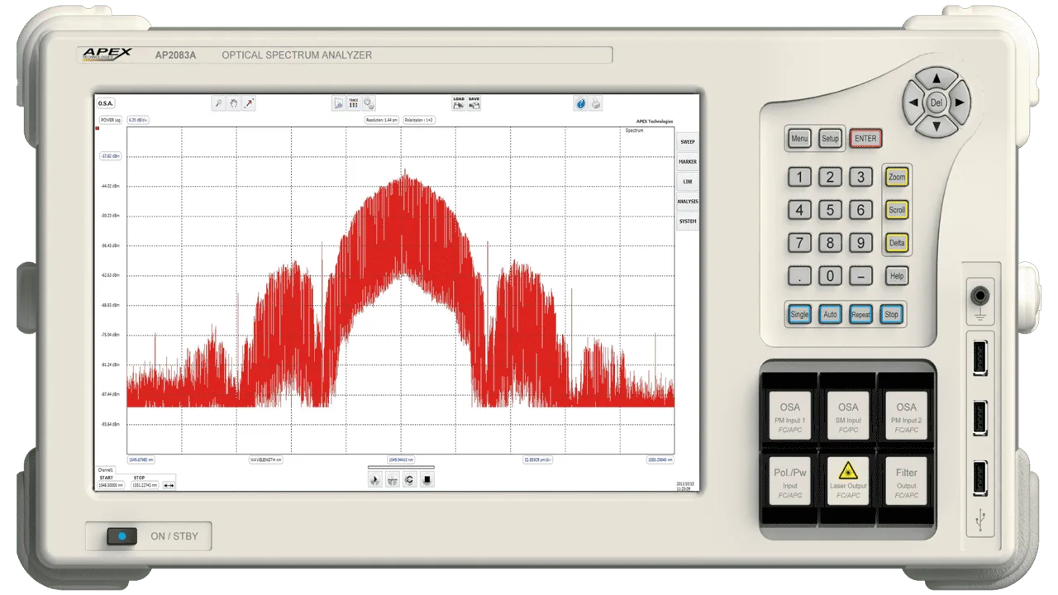The image size is (1058, 595).
Task: Click the SAVE file icon
Action: (474, 103)
